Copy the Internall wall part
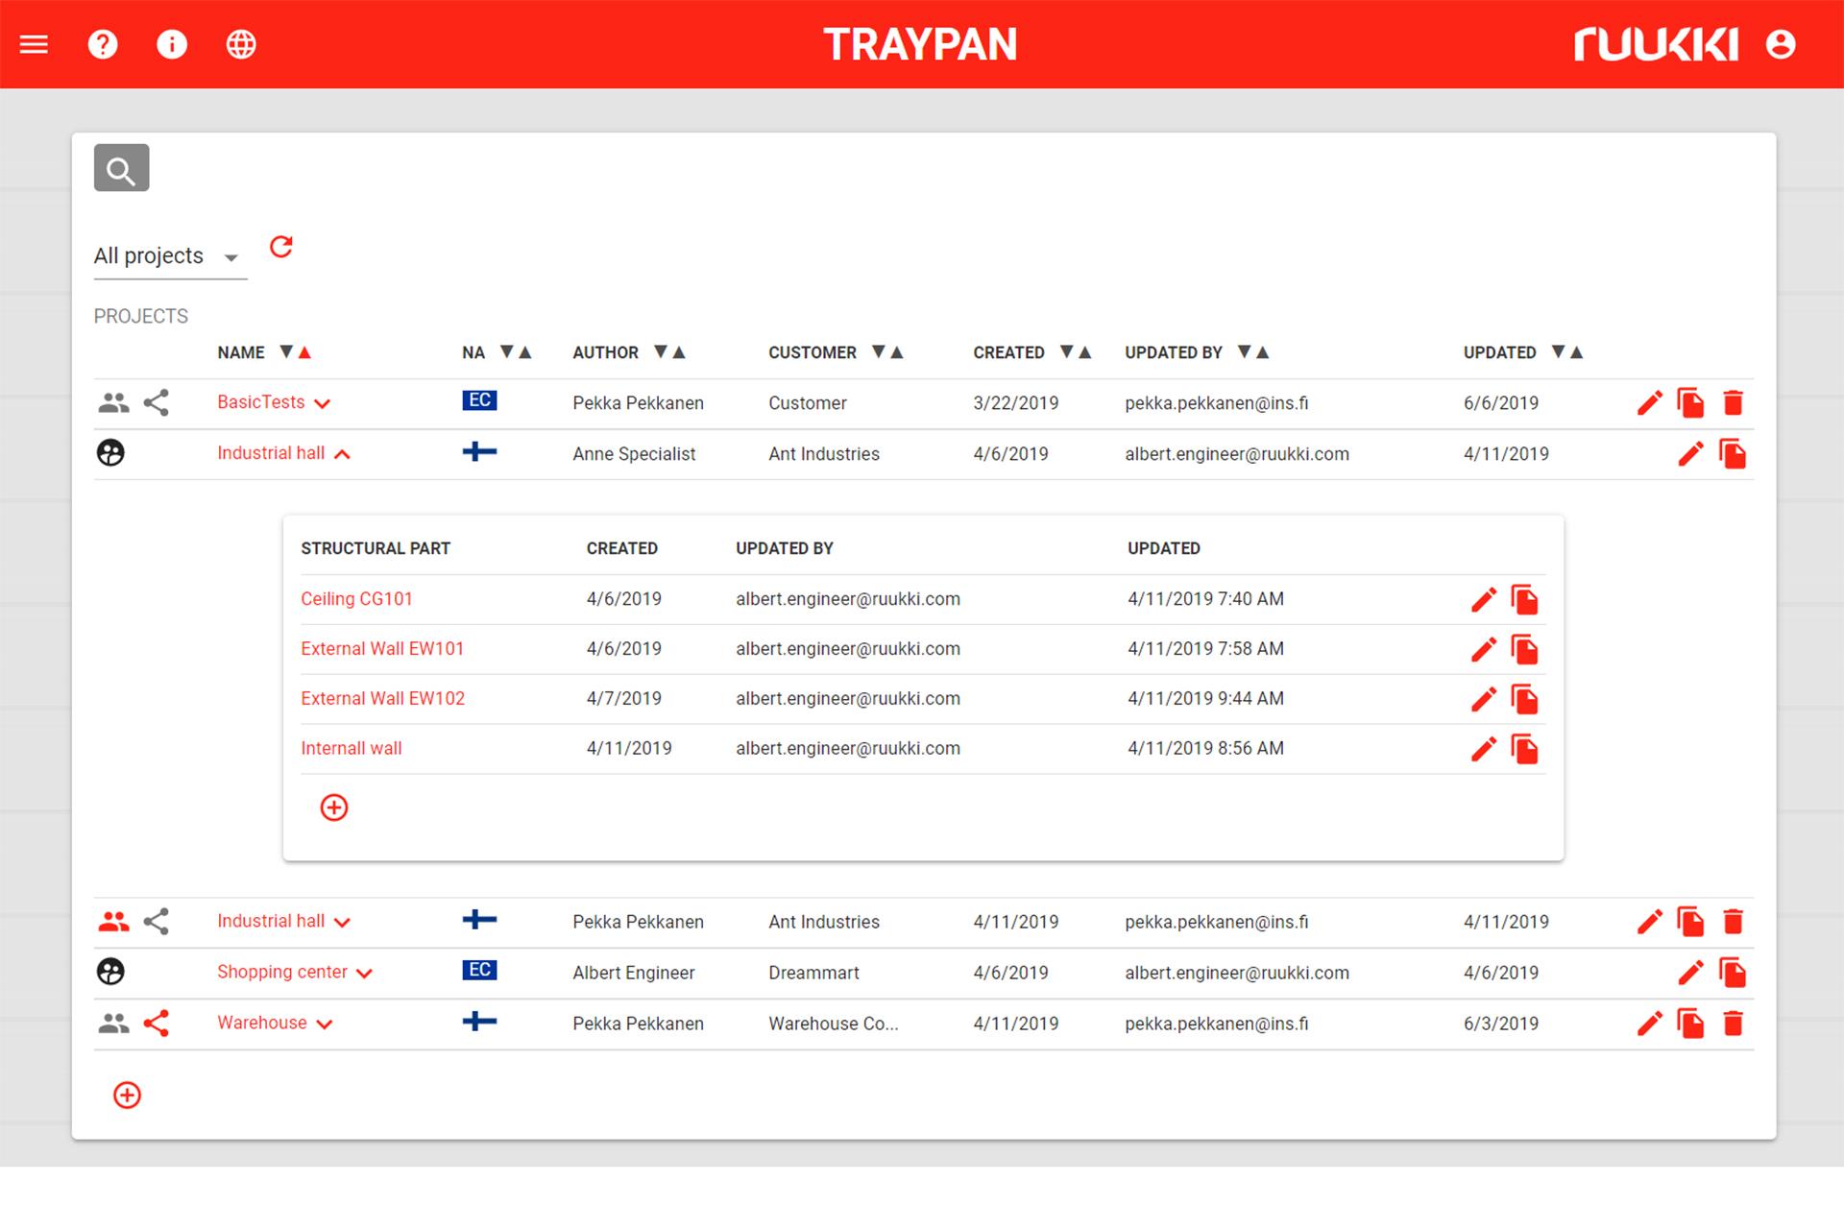This screenshot has height=1229, width=1844. point(1524,749)
